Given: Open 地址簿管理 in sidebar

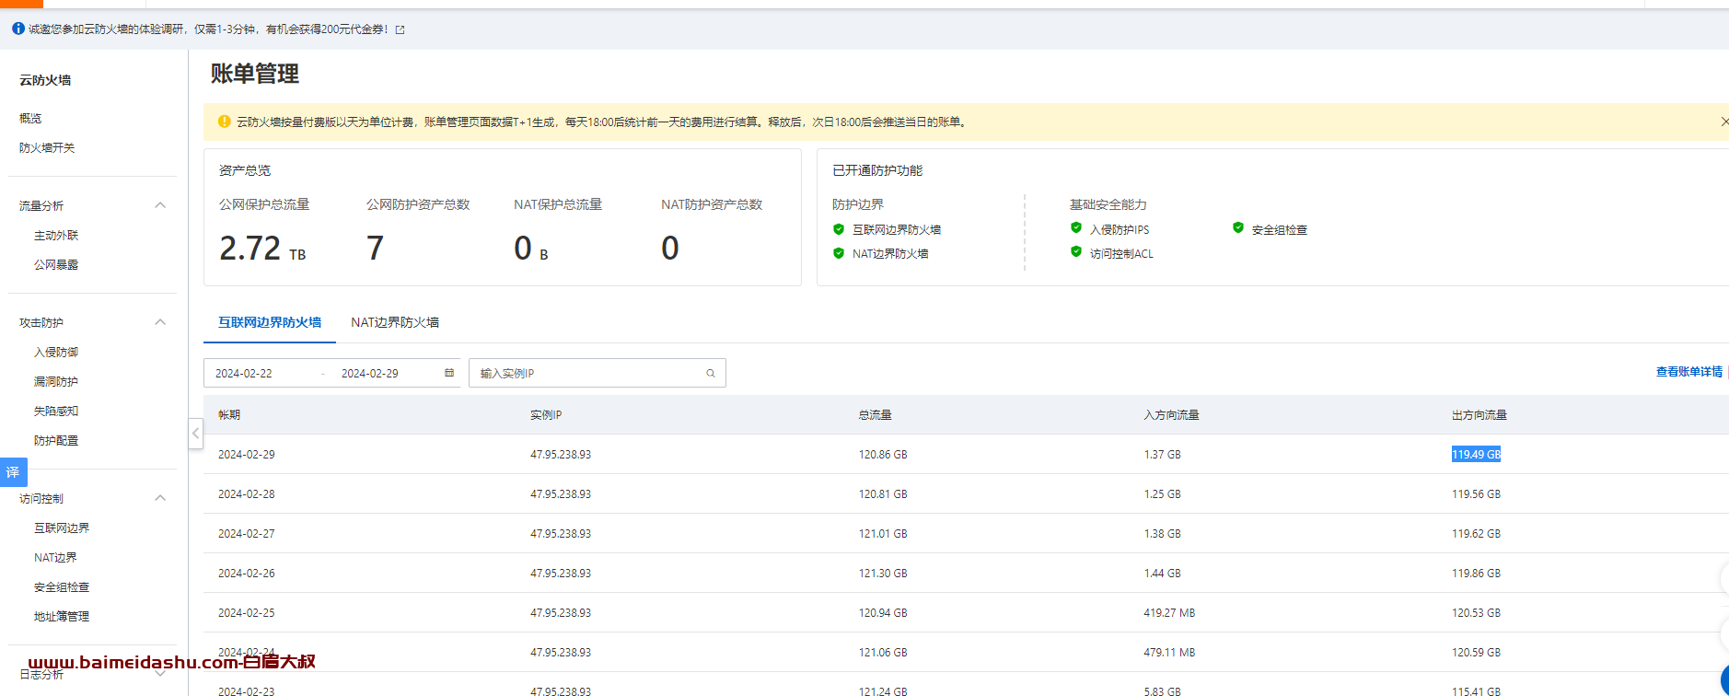Looking at the screenshot, I should pos(62,617).
